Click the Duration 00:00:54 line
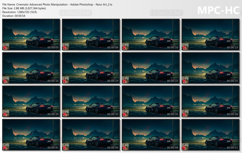The height and width of the screenshot is (153, 242). pos(14,16)
